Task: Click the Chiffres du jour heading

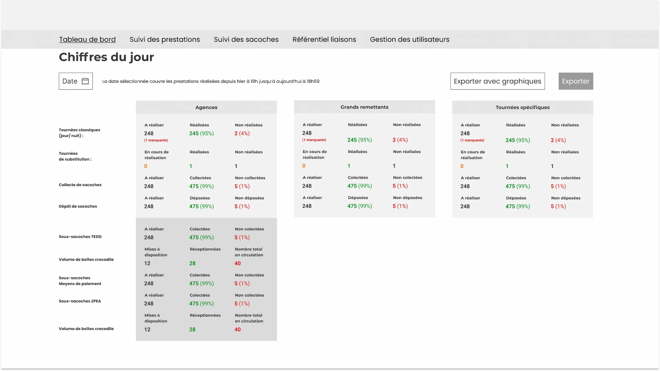Action: pyautogui.click(x=106, y=57)
